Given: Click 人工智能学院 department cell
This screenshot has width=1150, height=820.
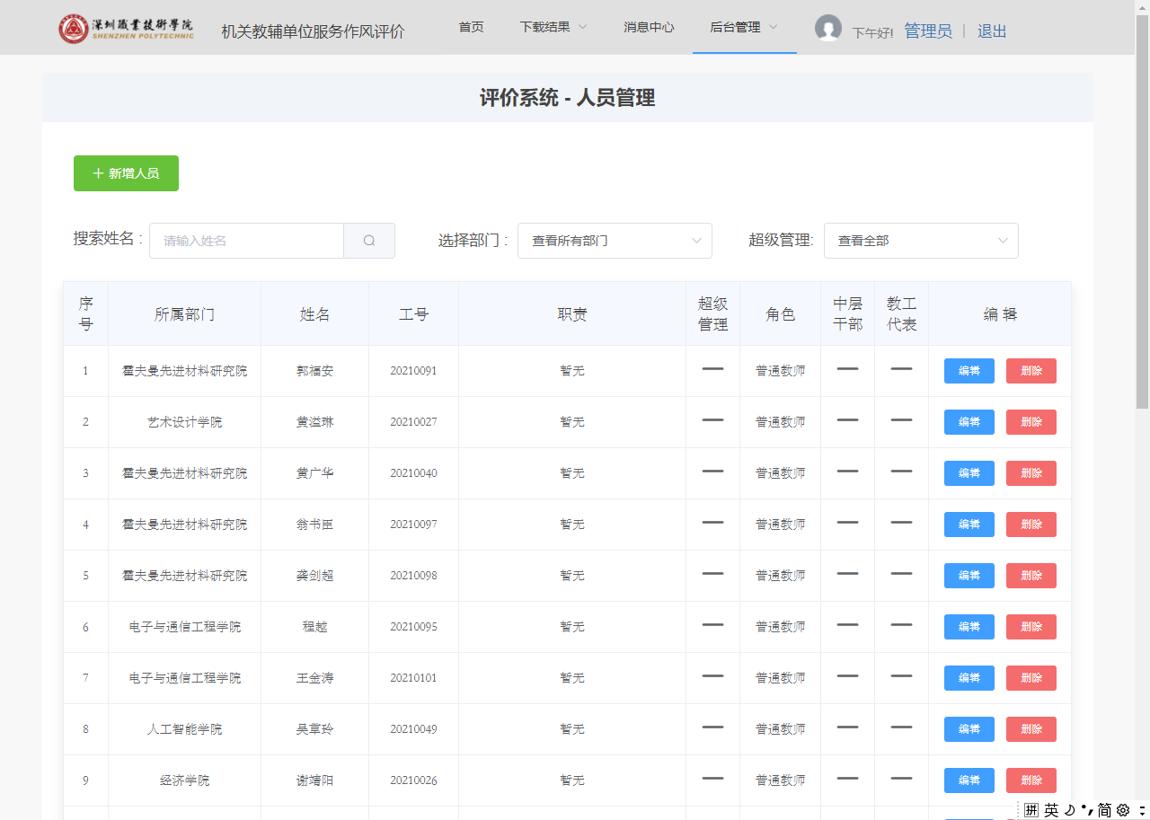Looking at the screenshot, I should pos(184,729).
